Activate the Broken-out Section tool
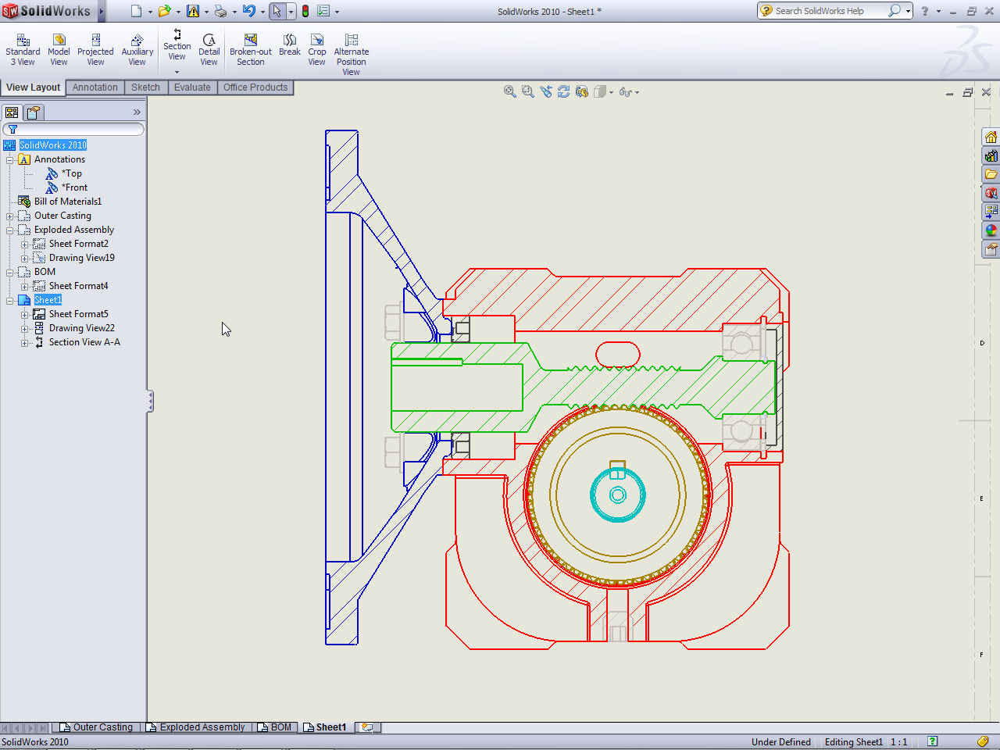Image resolution: width=1000 pixels, height=750 pixels. (x=250, y=50)
